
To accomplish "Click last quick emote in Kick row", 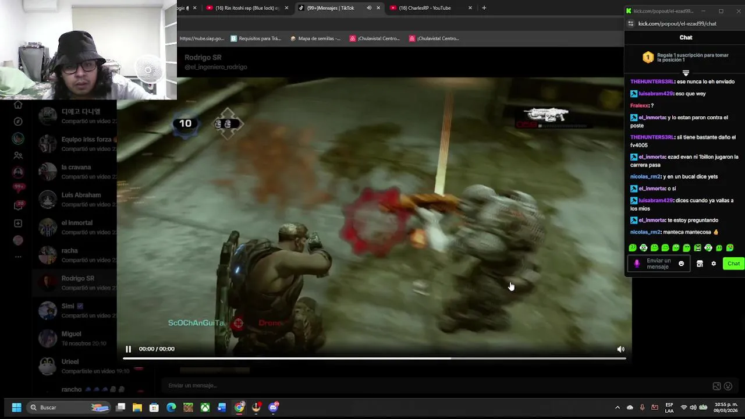I will [730, 248].
